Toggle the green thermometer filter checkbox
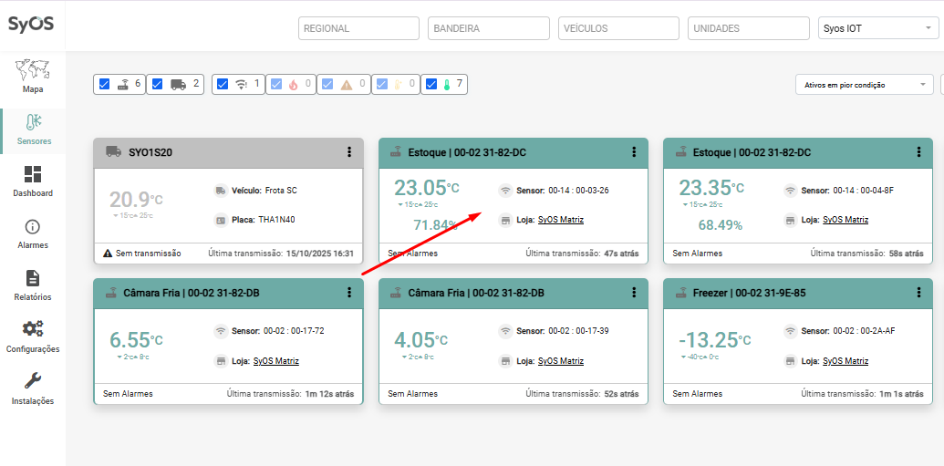 pyautogui.click(x=431, y=84)
